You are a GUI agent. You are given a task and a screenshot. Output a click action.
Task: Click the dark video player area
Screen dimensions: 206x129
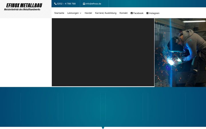click(103, 52)
